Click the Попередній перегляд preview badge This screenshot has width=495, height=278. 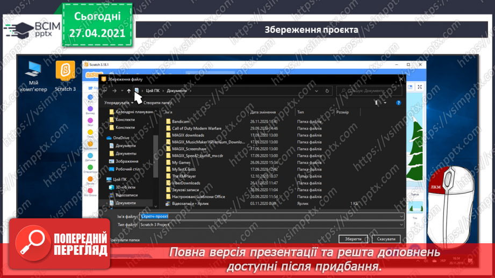[x=60, y=244]
